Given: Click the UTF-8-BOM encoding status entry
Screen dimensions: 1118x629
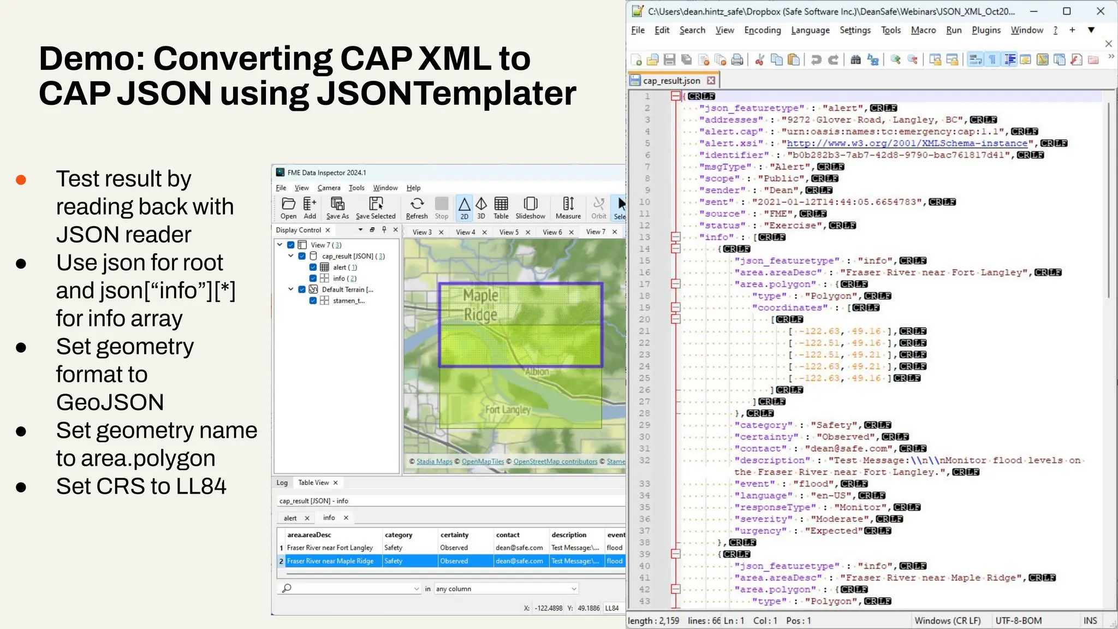Looking at the screenshot, I should pyautogui.click(x=1019, y=621).
